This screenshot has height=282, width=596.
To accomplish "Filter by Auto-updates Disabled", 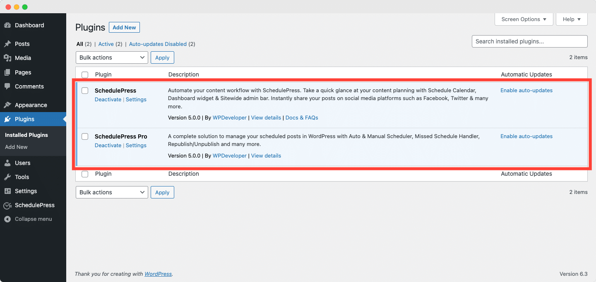I will point(158,44).
